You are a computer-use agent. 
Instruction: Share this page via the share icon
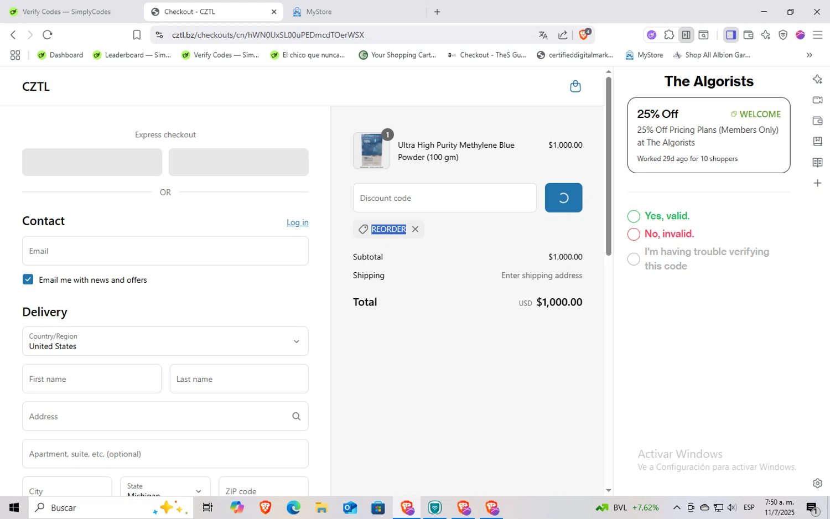click(563, 35)
